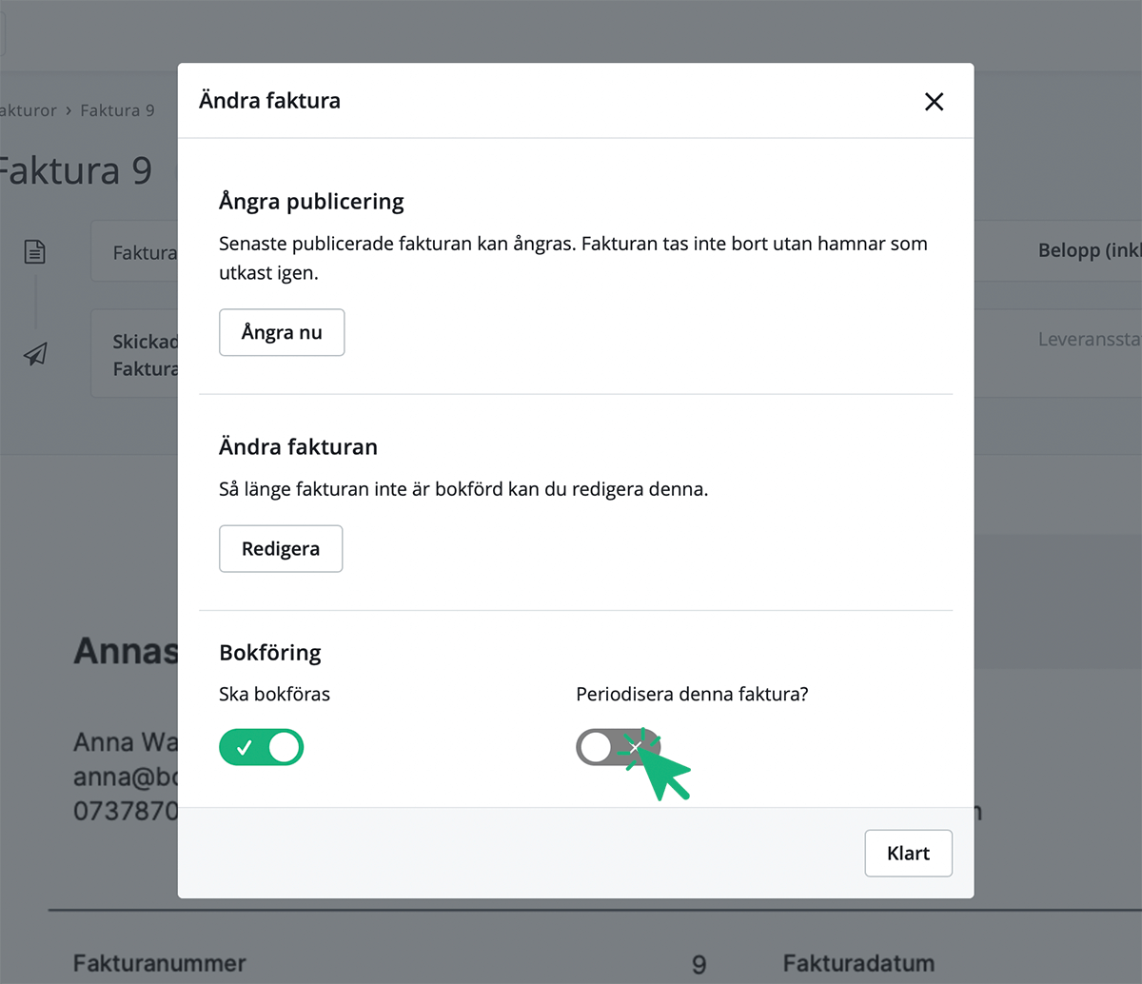
Task: Go to Fakturor in the breadcrumb
Action: [29, 110]
